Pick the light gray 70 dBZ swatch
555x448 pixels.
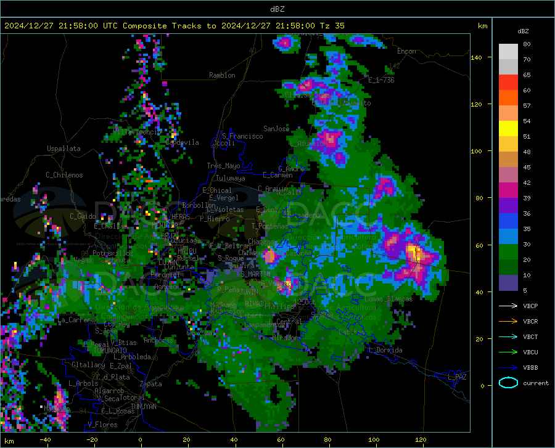pyautogui.click(x=508, y=52)
